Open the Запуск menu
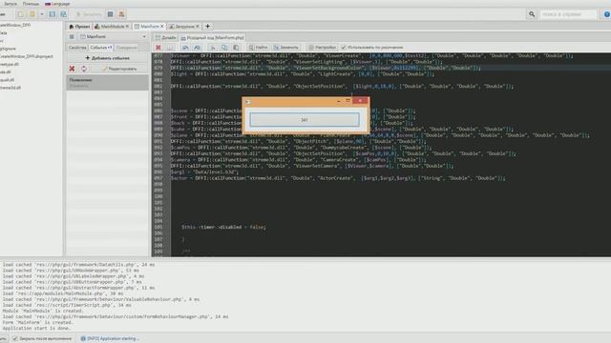The width and height of the screenshot is (611, 343). pos(10,4)
